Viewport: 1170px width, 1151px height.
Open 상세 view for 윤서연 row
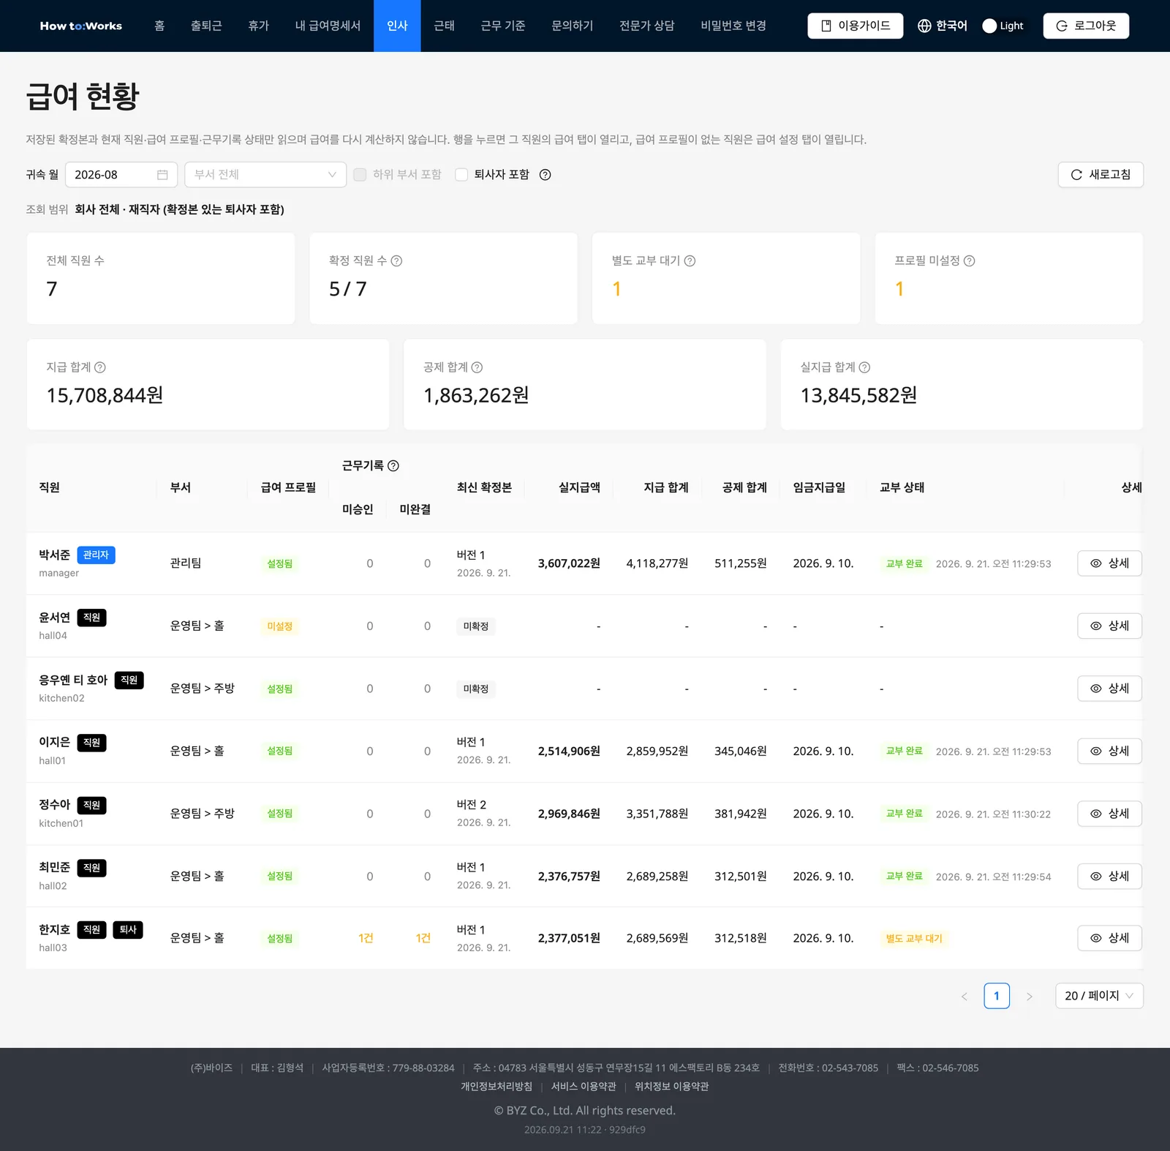[x=1109, y=626]
